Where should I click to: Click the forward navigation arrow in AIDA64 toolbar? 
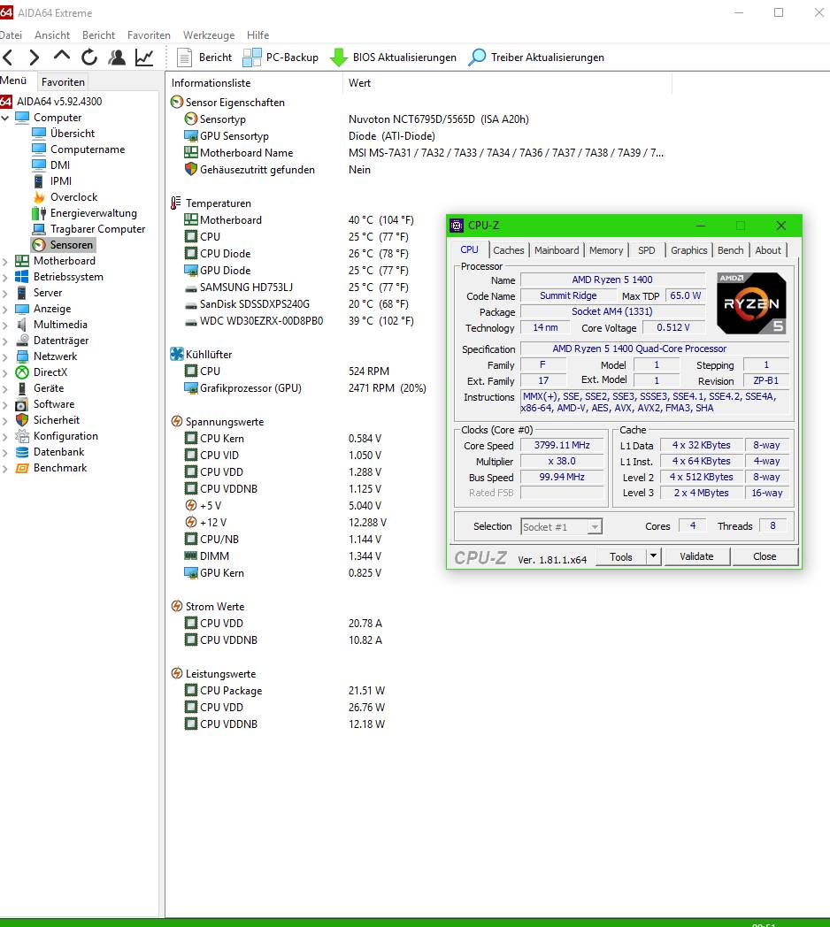(x=35, y=57)
